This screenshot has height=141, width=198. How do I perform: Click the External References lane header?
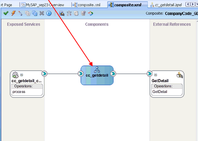[172, 24]
